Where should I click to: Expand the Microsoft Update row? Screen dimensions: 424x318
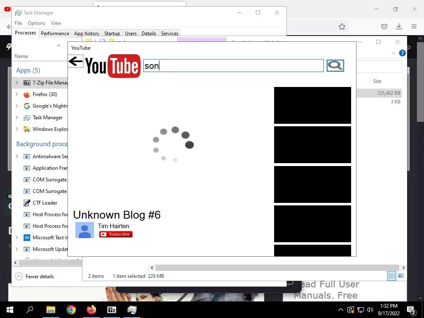click(17, 249)
